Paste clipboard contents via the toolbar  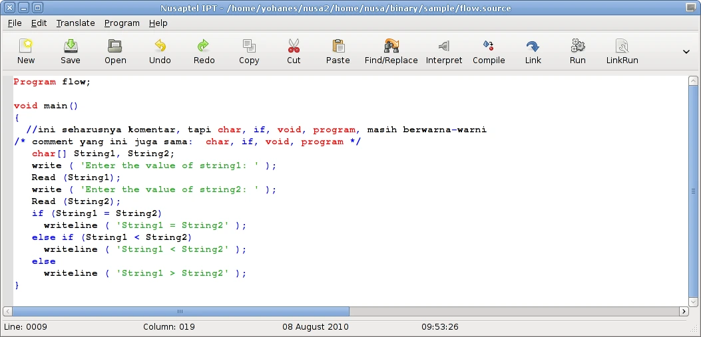point(338,51)
